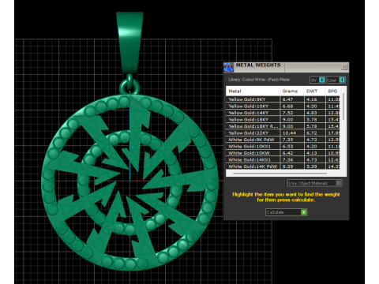
Task: Click the 8.39 grams cell
Action: (291, 166)
